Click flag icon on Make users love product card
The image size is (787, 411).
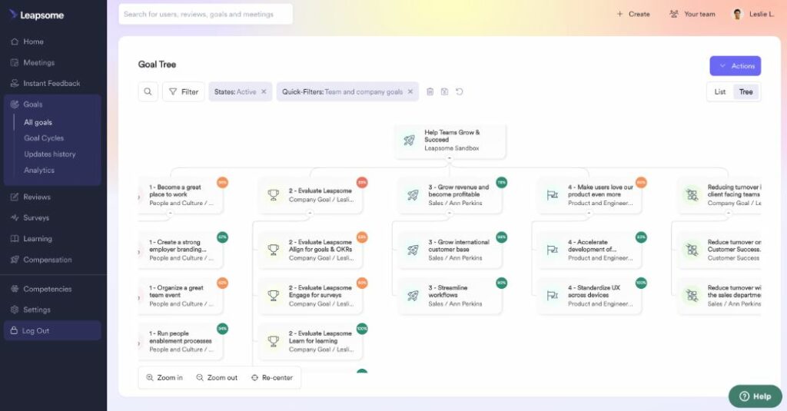click(552, 194)
